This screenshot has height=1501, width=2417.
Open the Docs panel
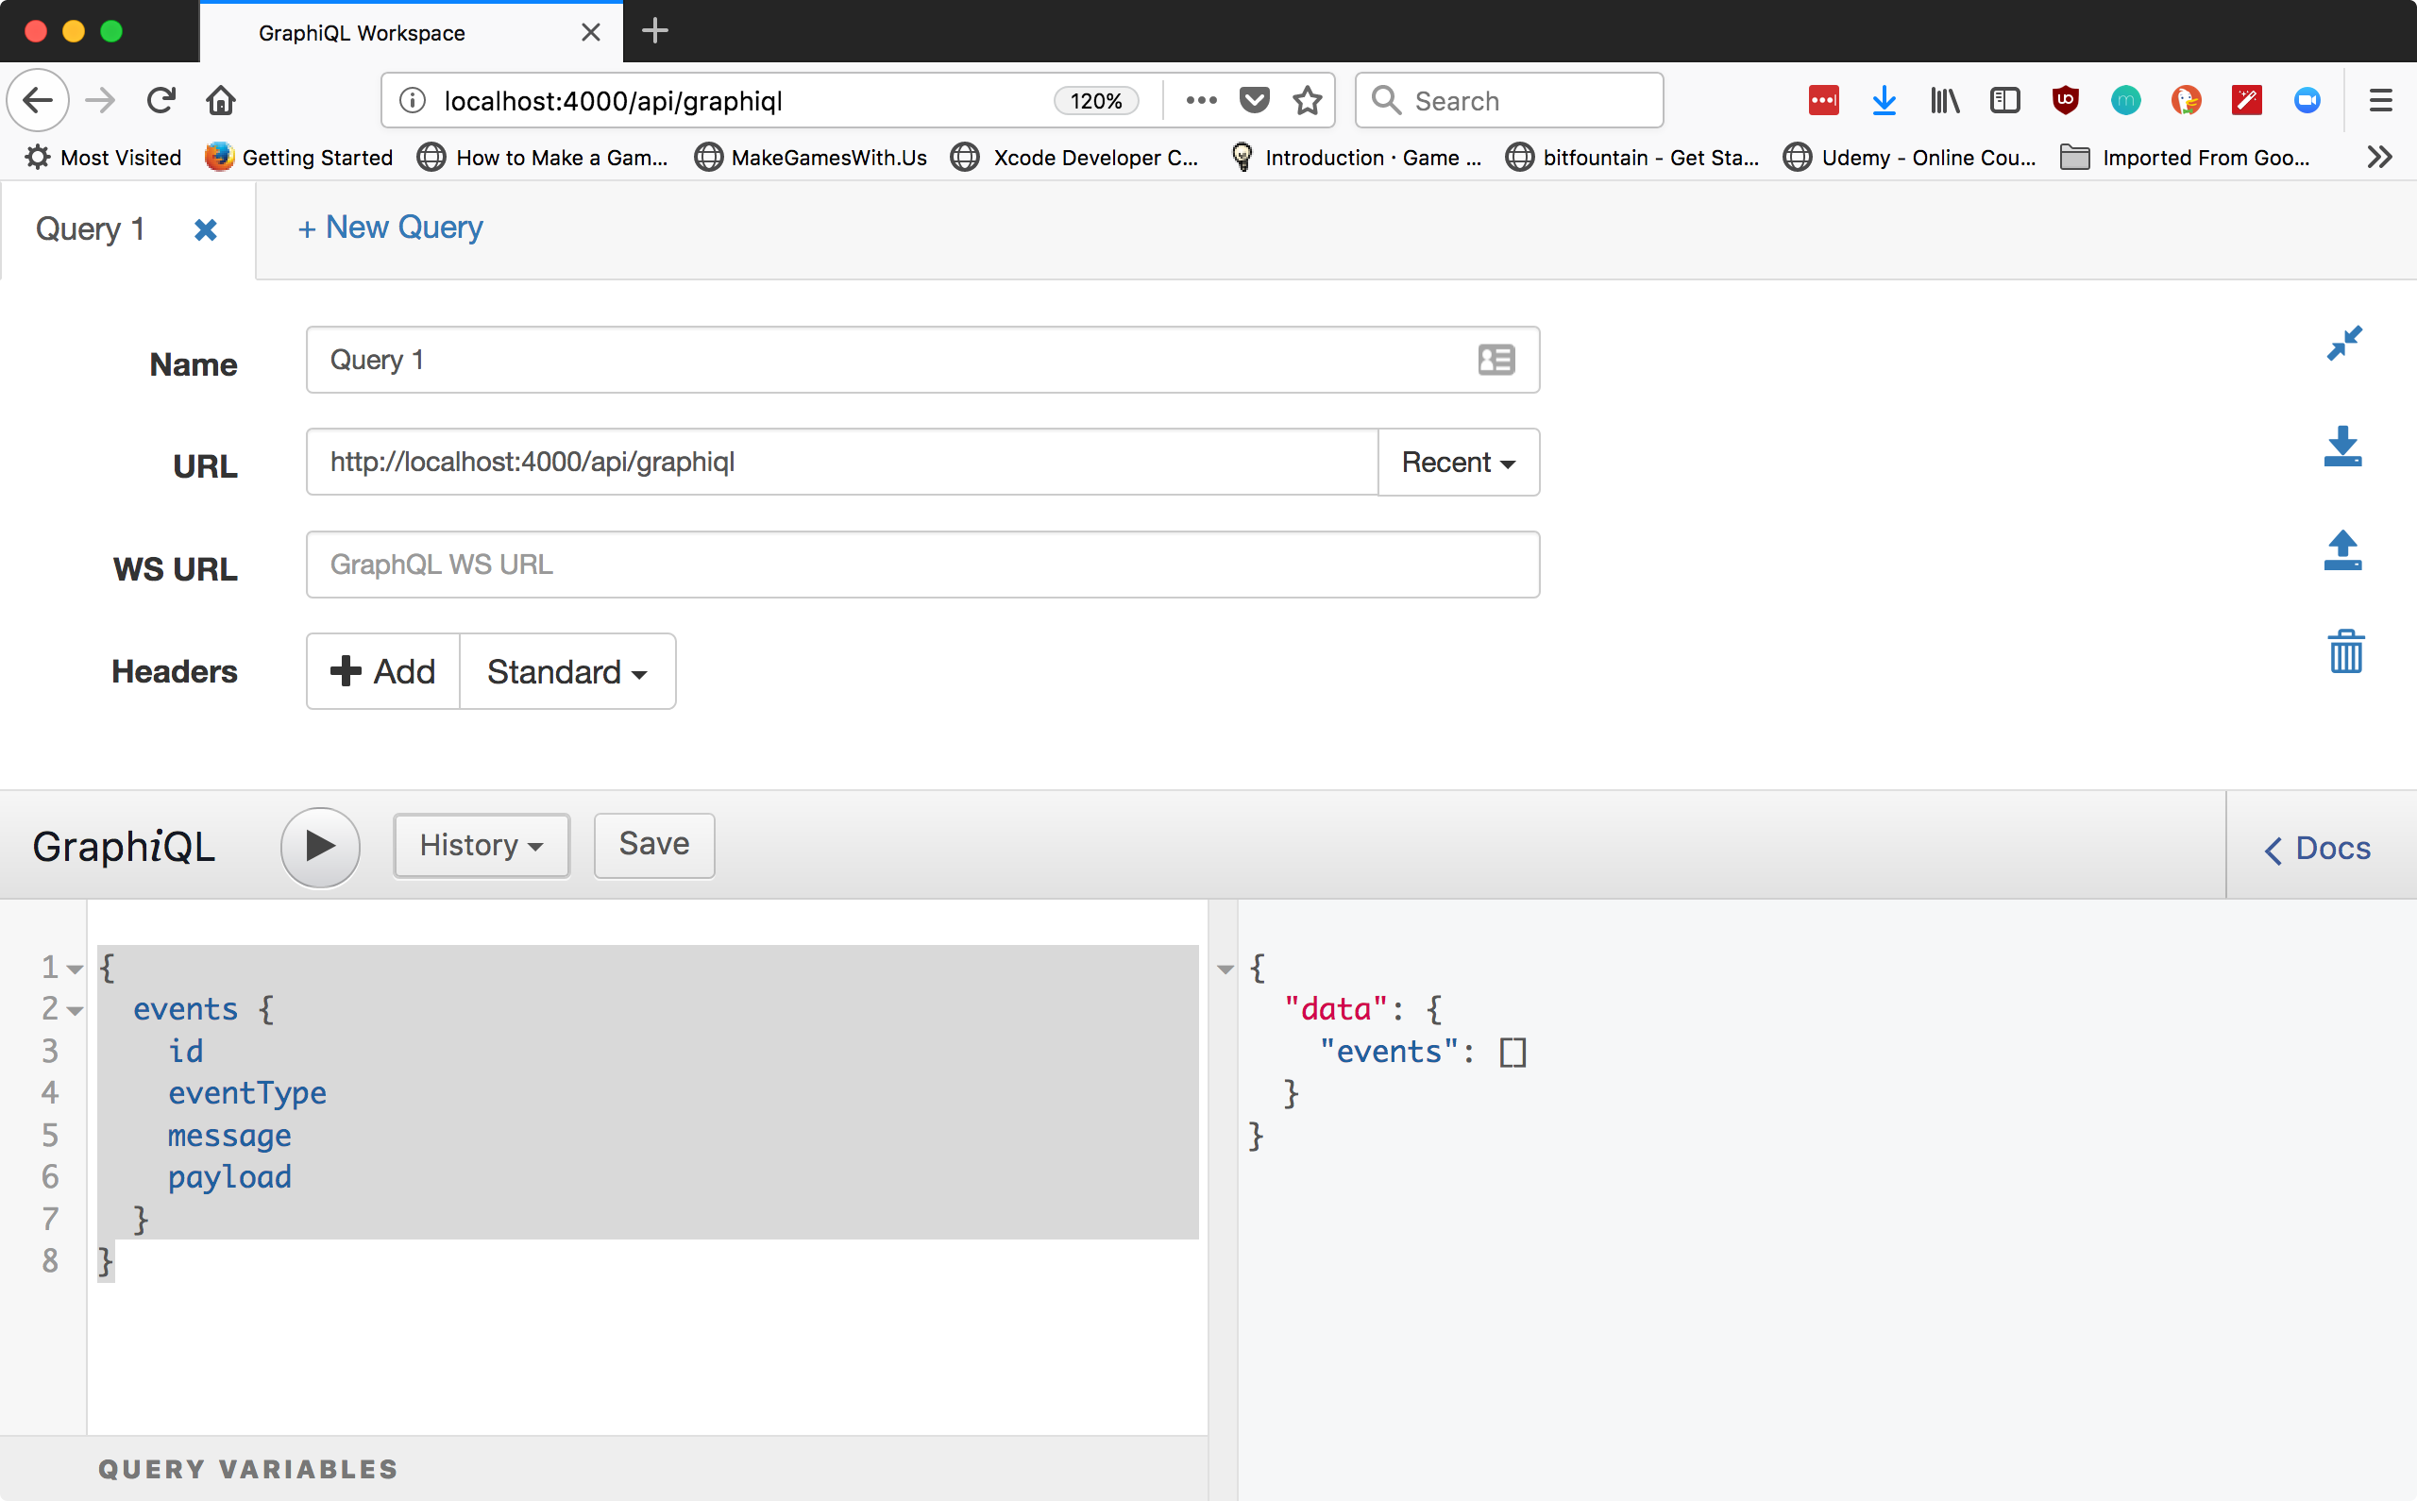click(2319, 849)
